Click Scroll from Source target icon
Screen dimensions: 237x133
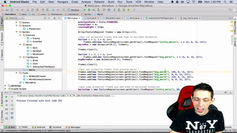pyautogui.click(x=45, y=18)
